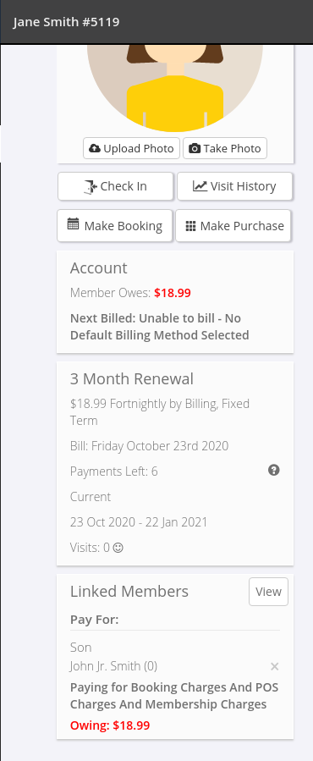Click the smiley face next to Visits

click(118, 548)
